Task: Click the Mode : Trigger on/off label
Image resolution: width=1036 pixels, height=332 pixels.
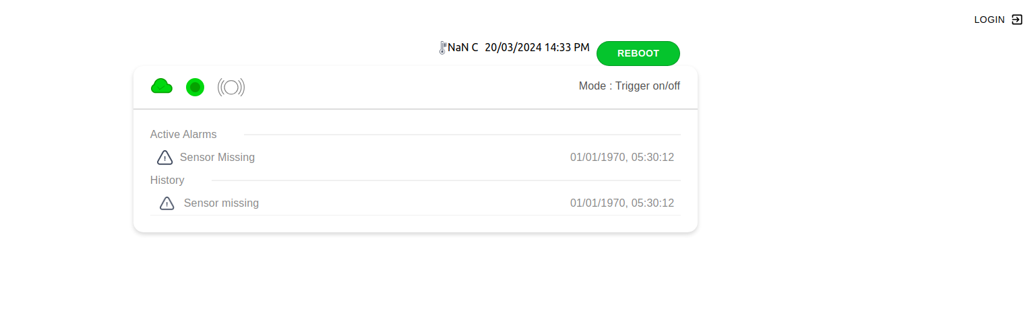Action: tap(629, 86)
